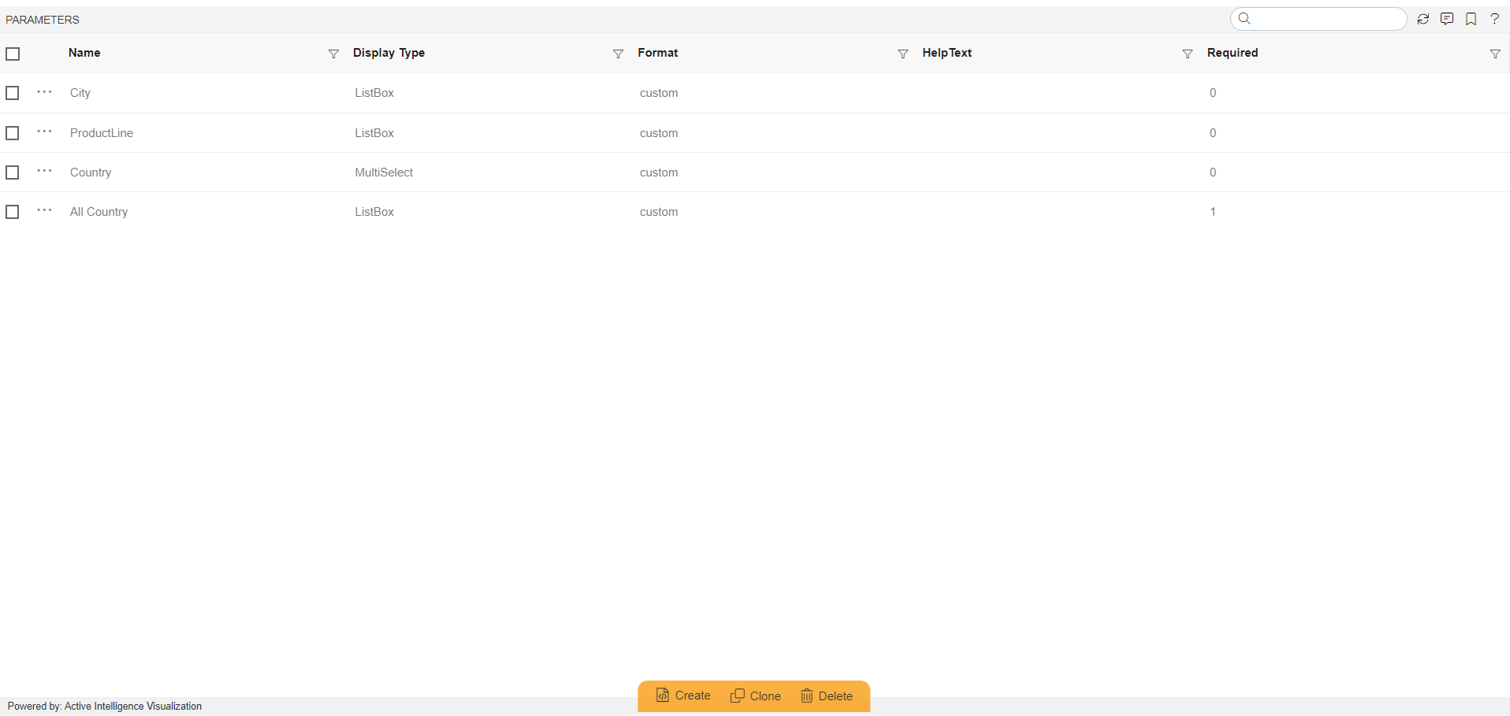Filter the Required column
This screenshot has width=1510, height=716.
pos(1495,54)
